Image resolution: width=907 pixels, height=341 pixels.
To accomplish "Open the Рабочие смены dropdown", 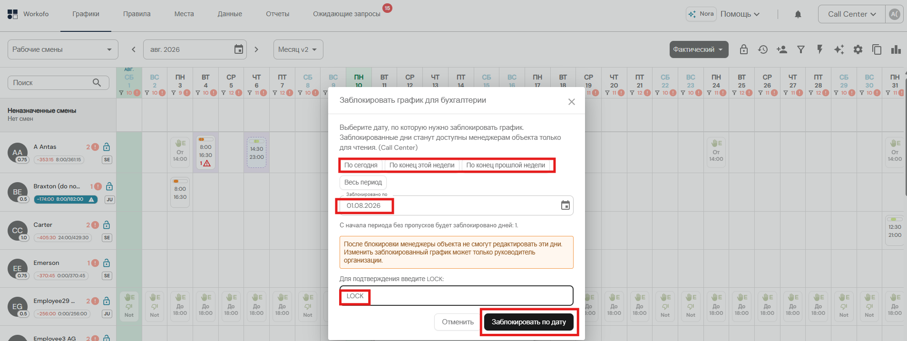I will (x=63, y=49).
